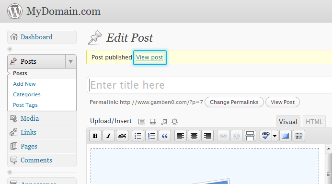Click the Comments speech bubble icon
Image resolution: width=332 pixels, height=184 pixels.
click(14, 161)
